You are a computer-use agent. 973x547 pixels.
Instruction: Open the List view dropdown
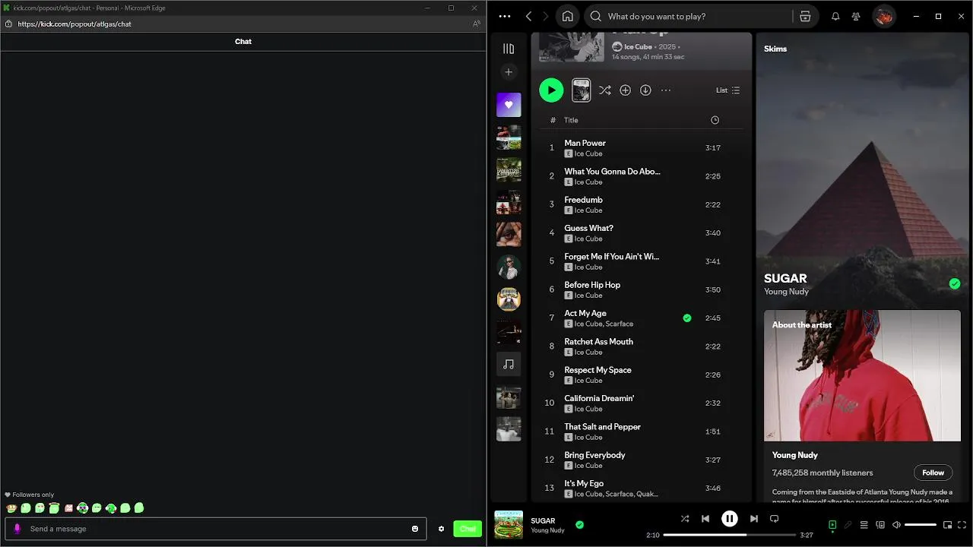[727, 90]
